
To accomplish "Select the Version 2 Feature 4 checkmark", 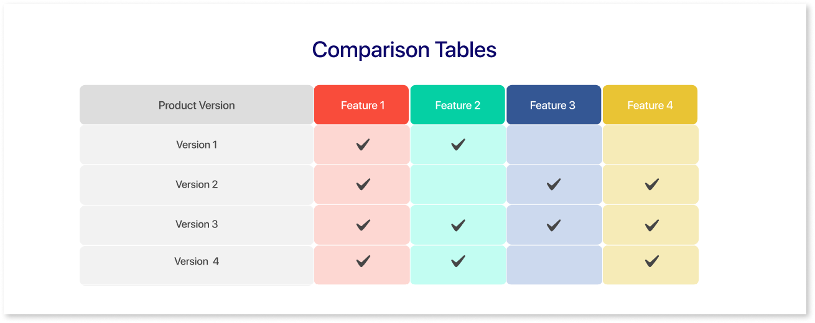I will tap(651, 184).
